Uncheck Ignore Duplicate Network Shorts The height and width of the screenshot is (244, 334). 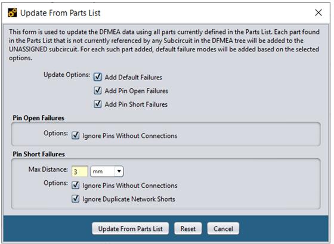pos(75,199)
